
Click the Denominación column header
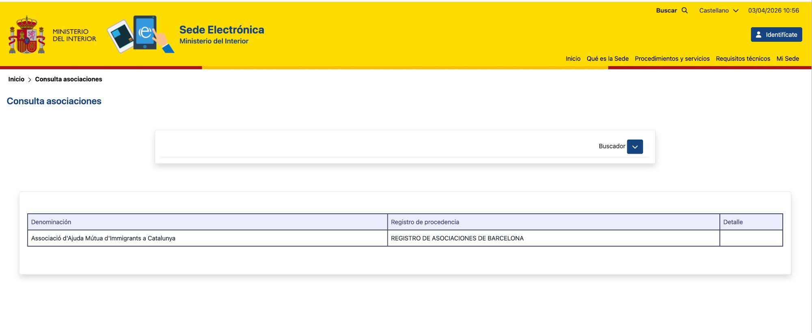point(51,222)
